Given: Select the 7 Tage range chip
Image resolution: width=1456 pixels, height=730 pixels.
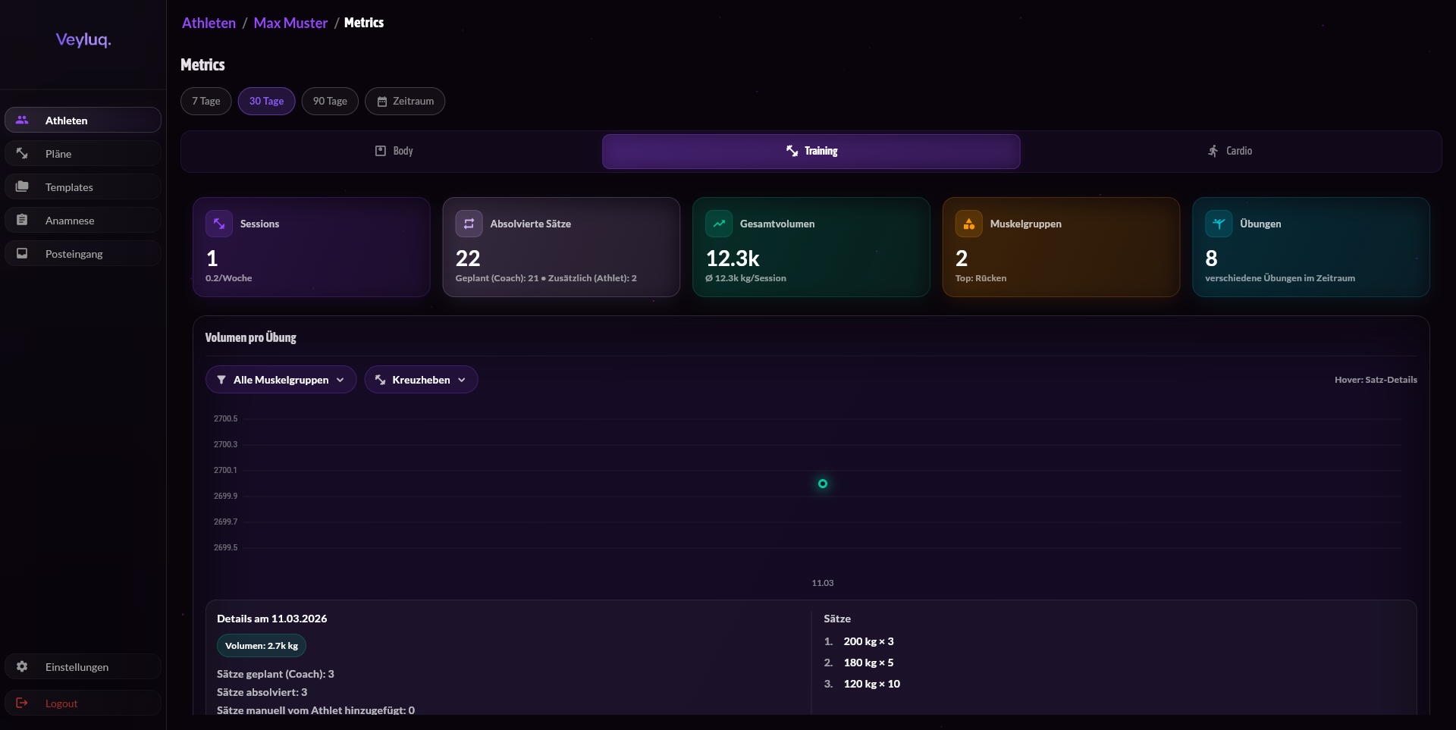Looking at the screenshot, I should (x=206, y=101).
